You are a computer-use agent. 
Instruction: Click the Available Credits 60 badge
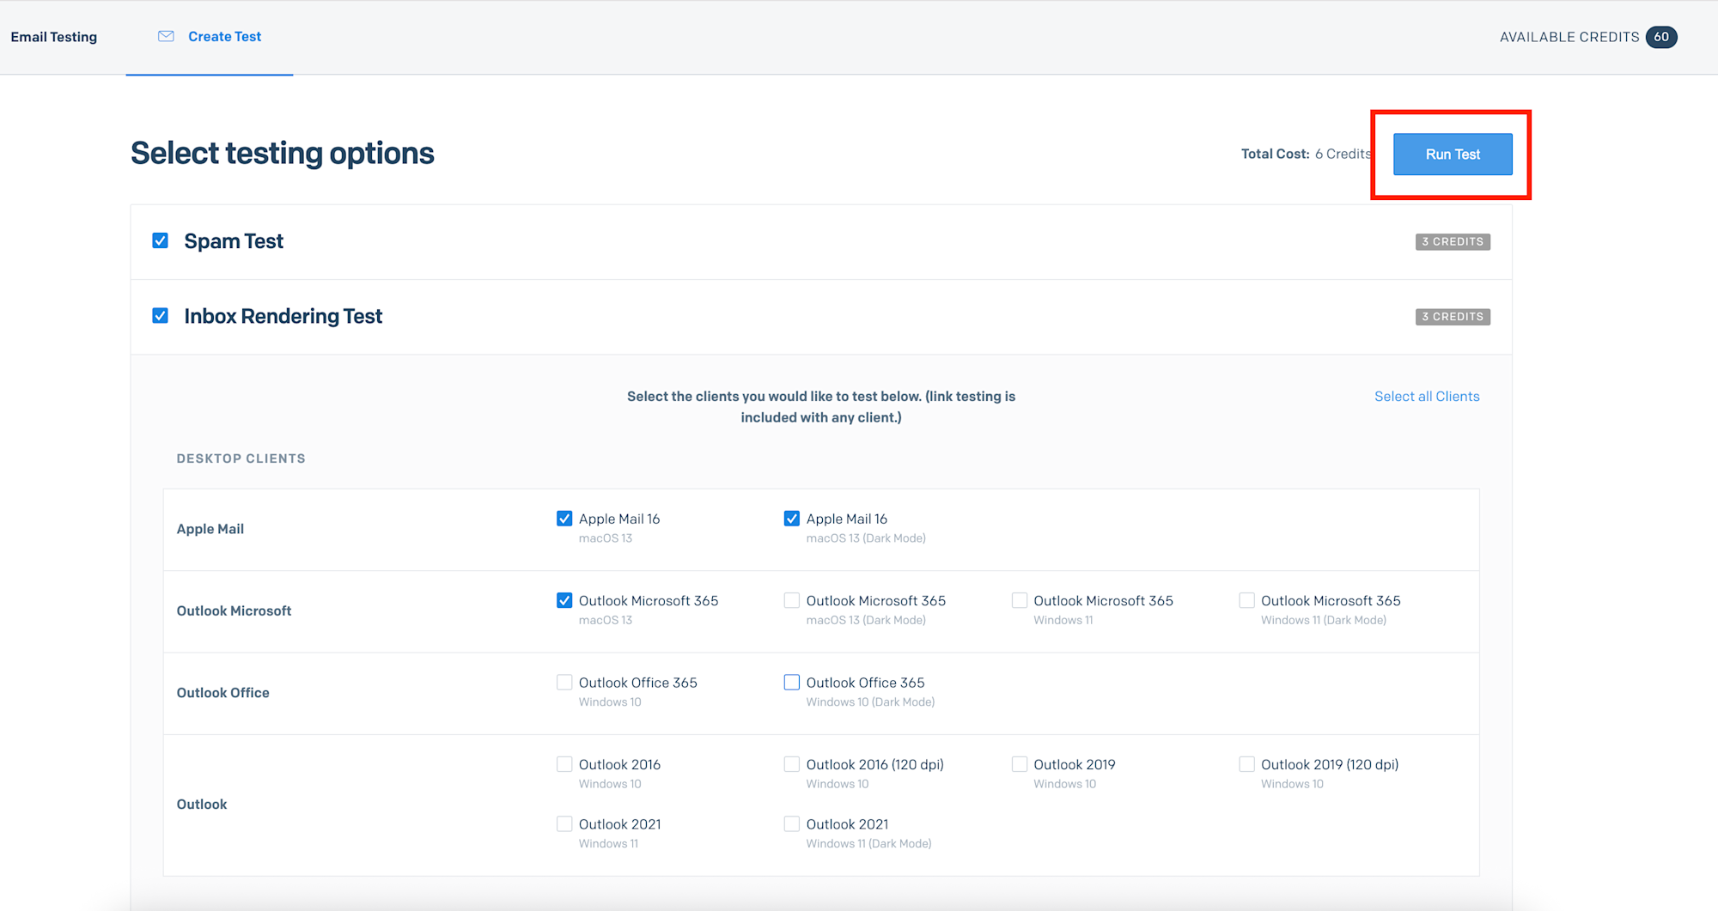coord(1661,37)
